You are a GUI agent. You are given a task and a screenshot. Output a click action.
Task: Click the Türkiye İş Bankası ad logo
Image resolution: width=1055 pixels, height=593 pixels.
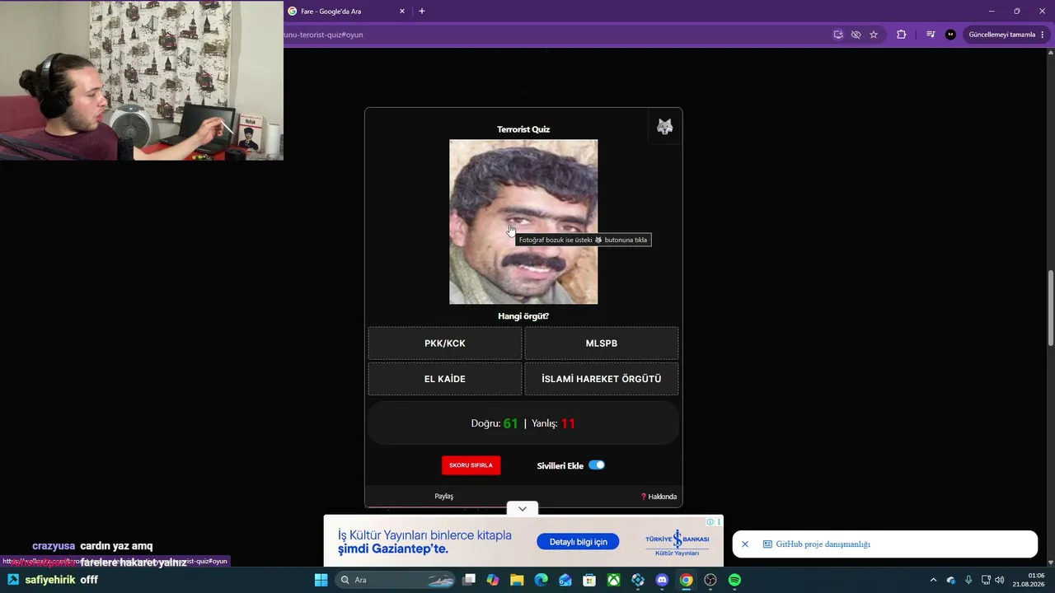pos(676,543)
